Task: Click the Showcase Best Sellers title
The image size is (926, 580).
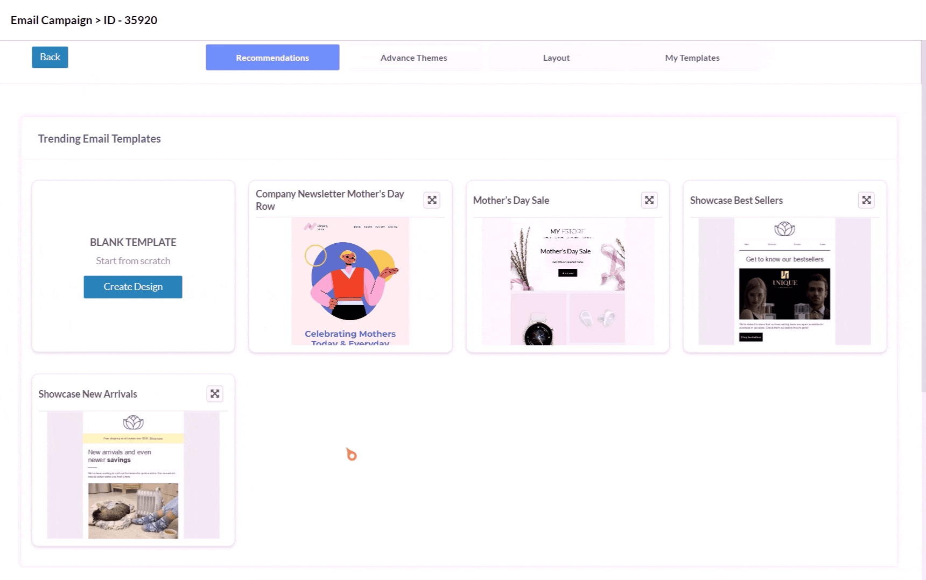Action: (736, 200)
